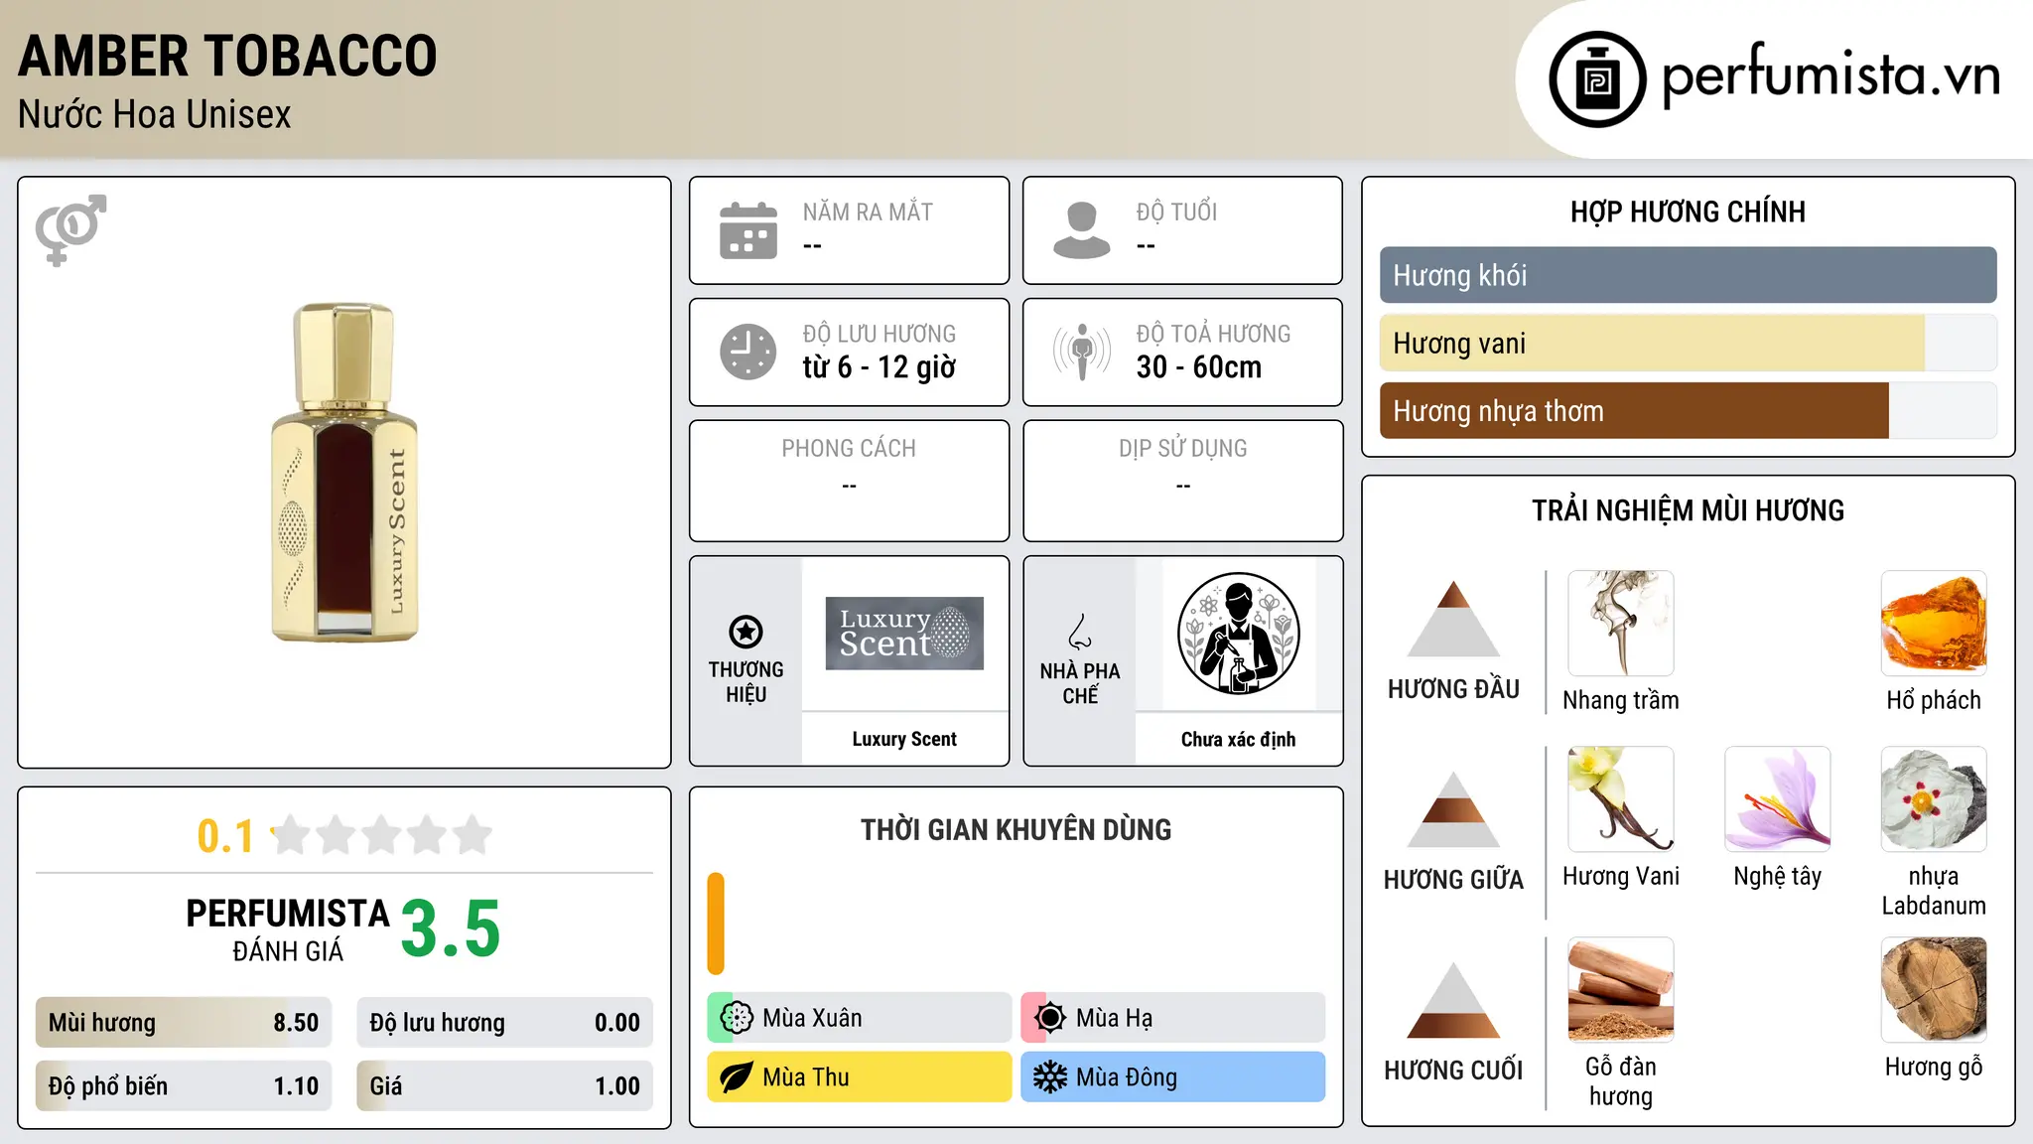Click the perfumista.vn perfume bottle logo icon
This screenshot has width=2033, height=1144.
1597,79
